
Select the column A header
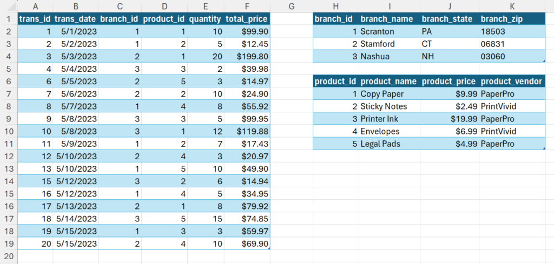35,6
